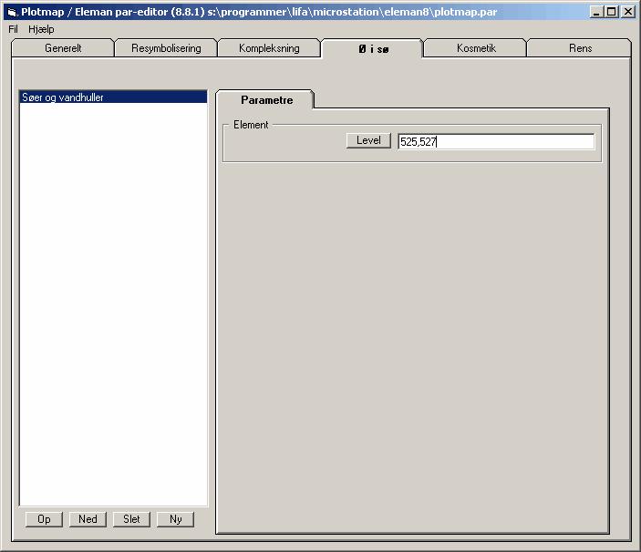Screen dimensions: 641x552
Task: Open the Kompleksning tab
Action: [269, 48]
